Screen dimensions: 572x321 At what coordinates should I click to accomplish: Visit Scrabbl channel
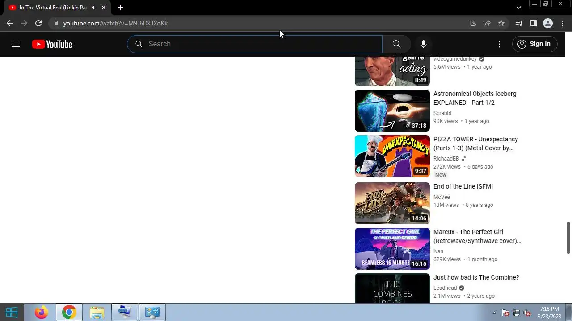(x=442, y=113)
